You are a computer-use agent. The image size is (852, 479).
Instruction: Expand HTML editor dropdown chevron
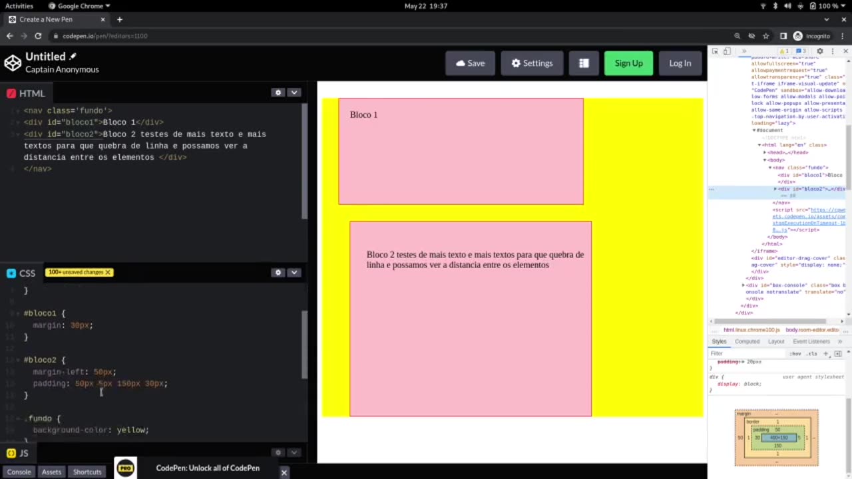coord(294,93)
